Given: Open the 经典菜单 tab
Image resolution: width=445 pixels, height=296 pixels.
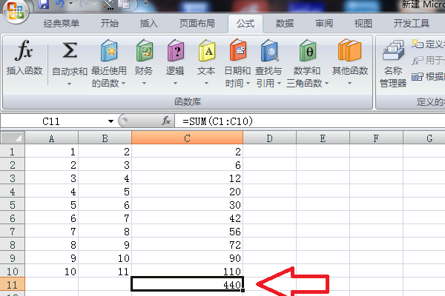Looking at the screenshot, I should point(62,24).
